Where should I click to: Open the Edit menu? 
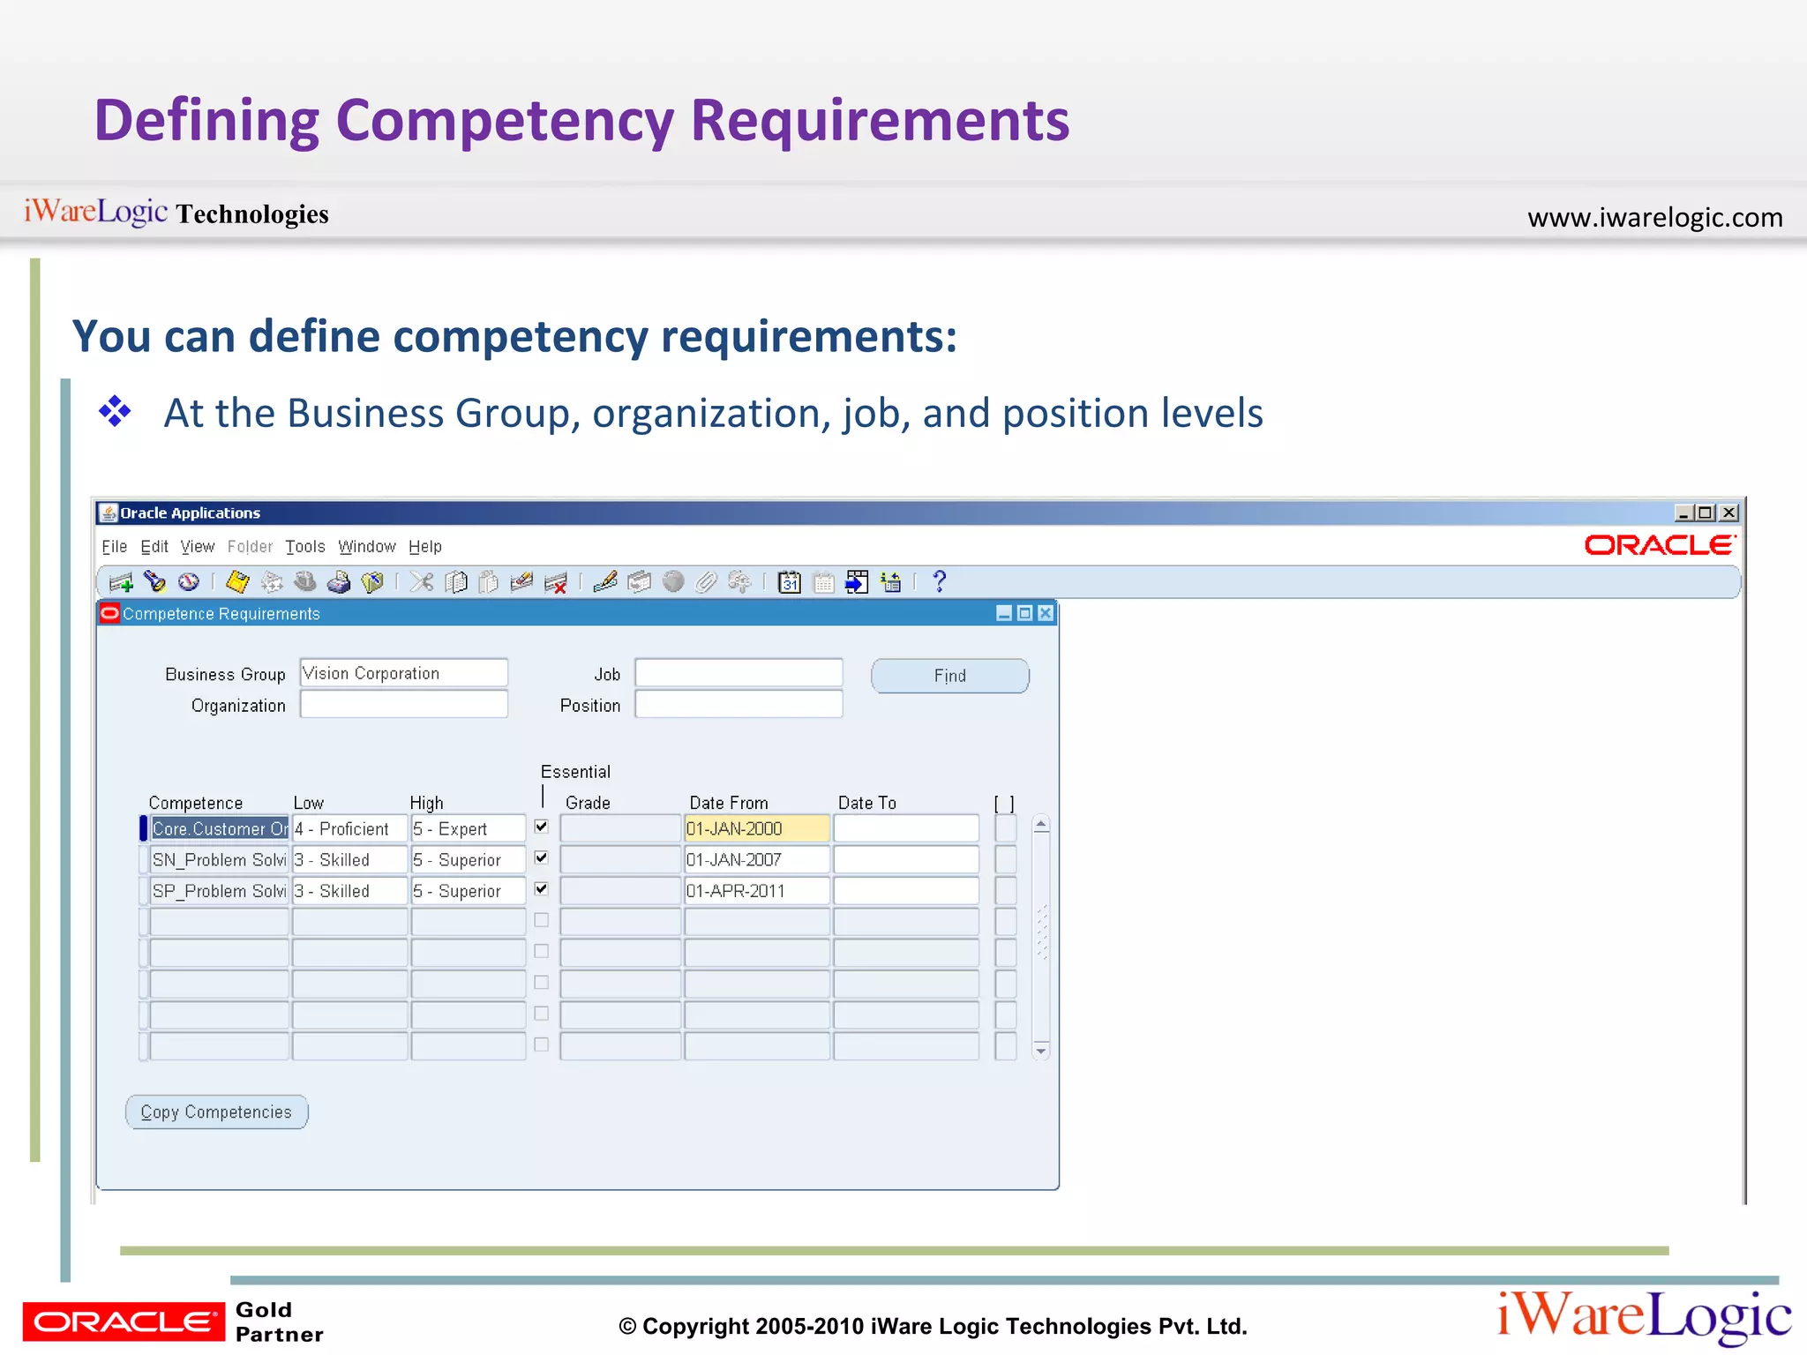point(154,547)
